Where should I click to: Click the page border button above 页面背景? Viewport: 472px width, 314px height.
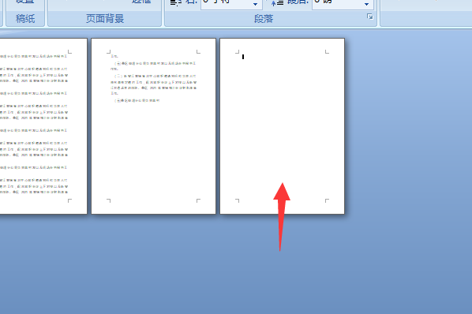[141, 2]
